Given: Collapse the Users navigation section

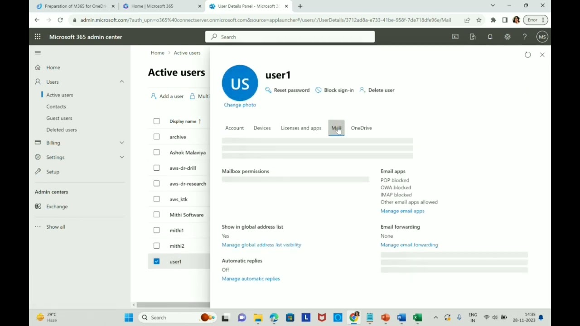Looking at the screenshot, I should (121, 81).
